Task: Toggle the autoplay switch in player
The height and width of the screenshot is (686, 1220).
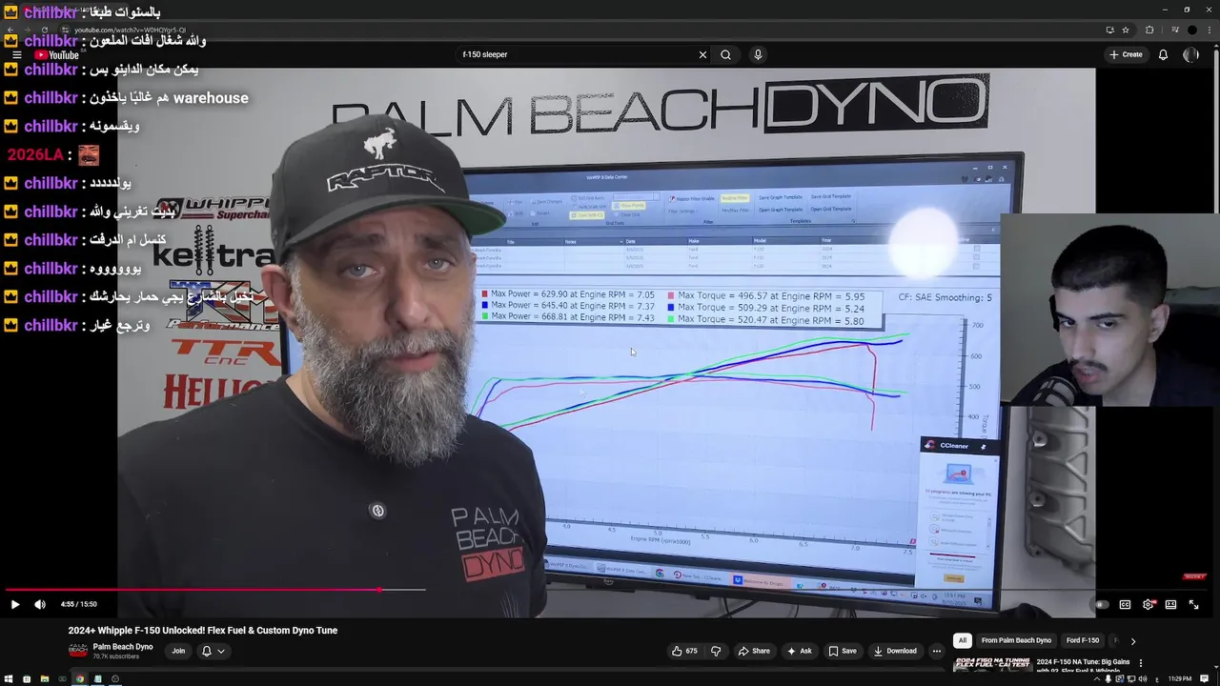Action: click(1101, 604)
